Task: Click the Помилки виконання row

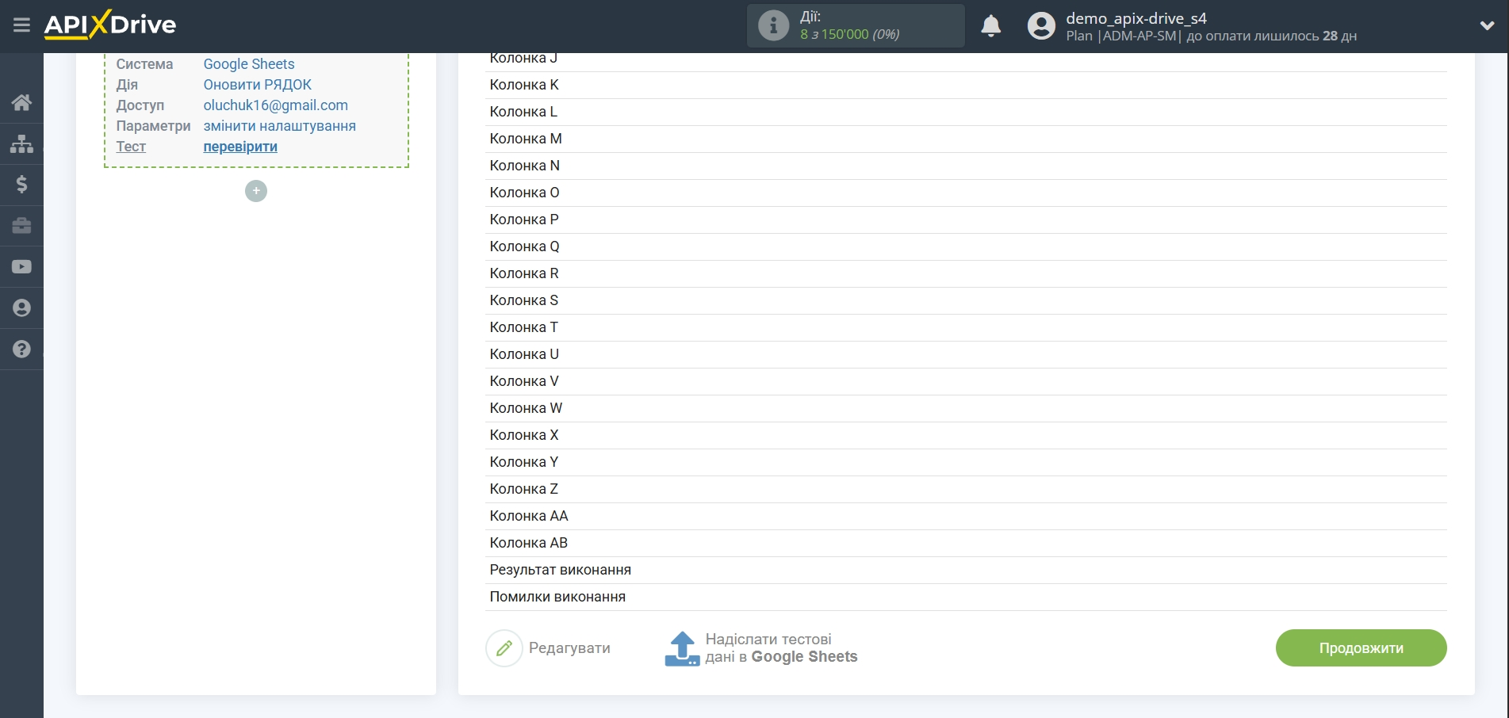Action: [966, 597]
